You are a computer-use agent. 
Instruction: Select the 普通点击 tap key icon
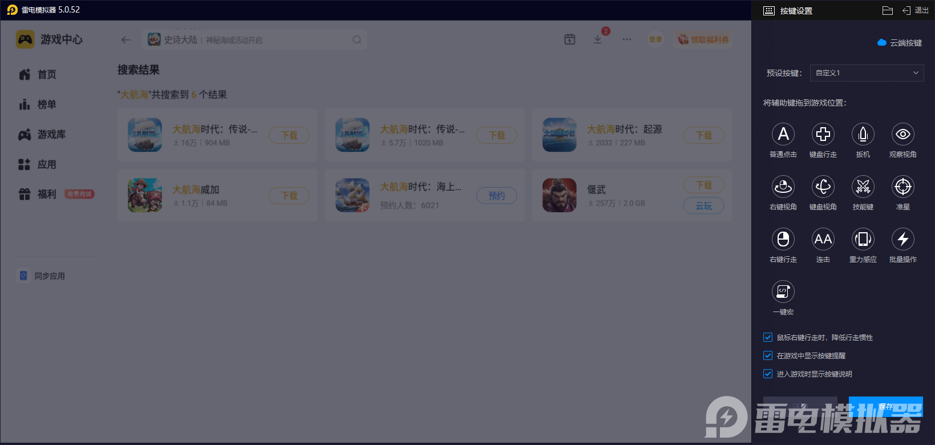(783, 134)
